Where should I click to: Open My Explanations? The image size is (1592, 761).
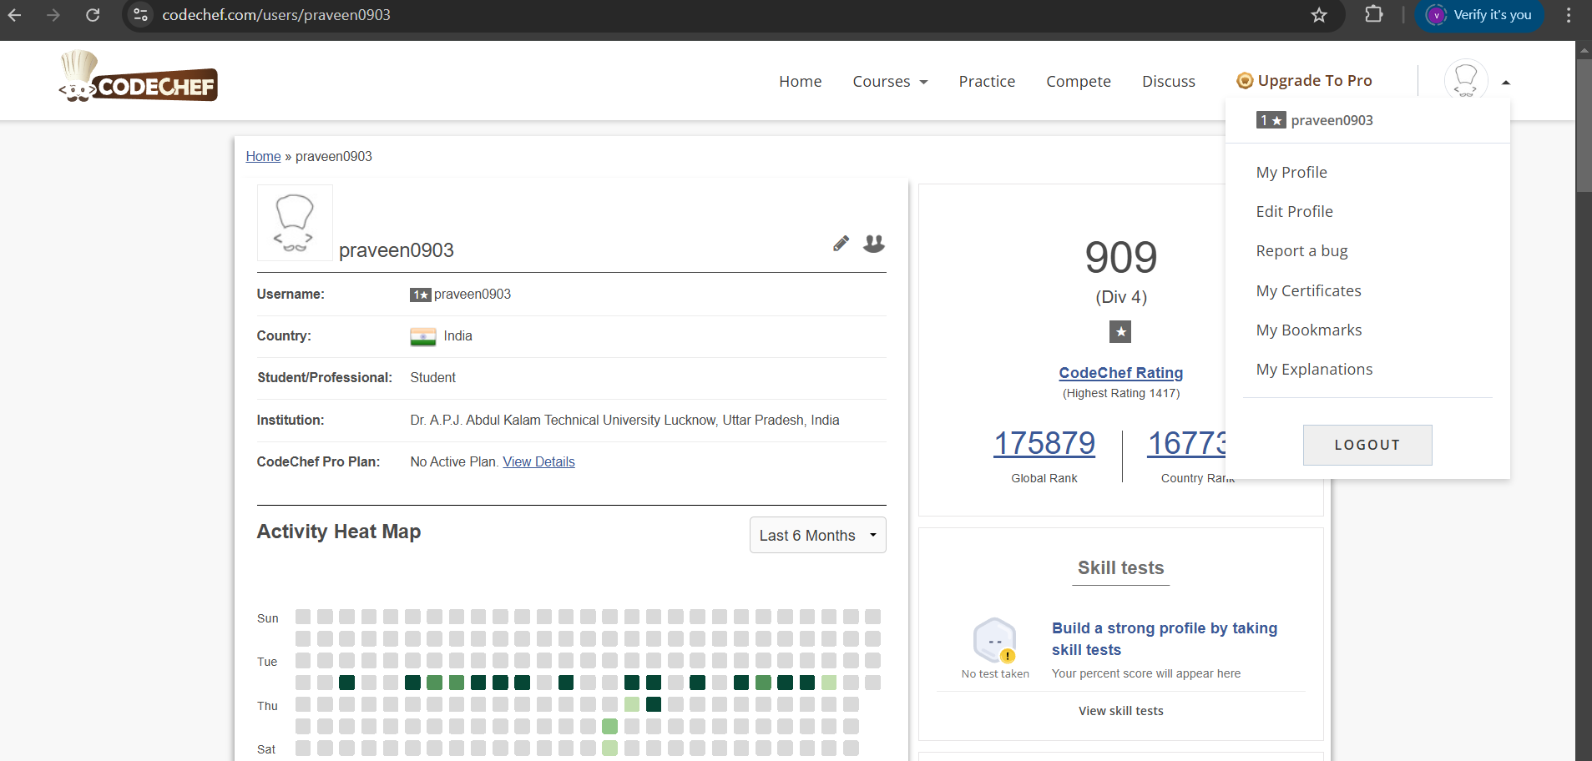1314,369
